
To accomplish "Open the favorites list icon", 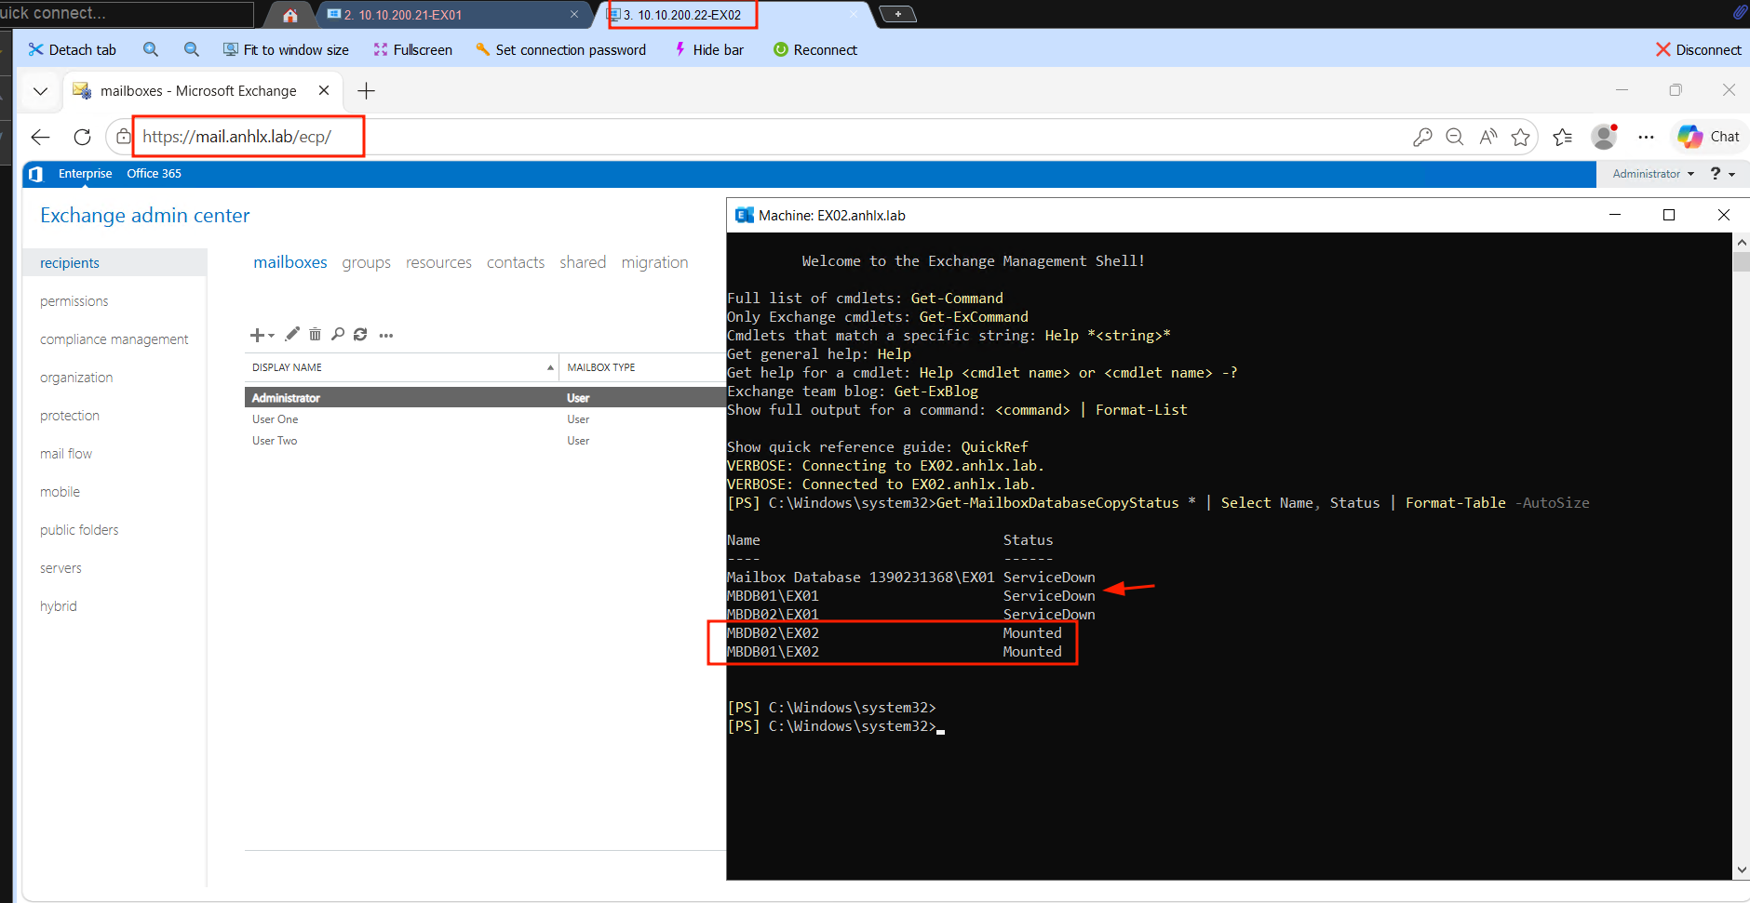I will tap(1563, 138).
